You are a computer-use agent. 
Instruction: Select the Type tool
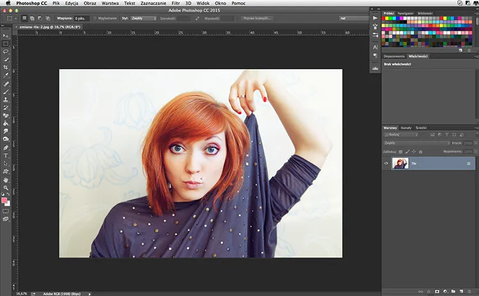(x=6, y=156)
